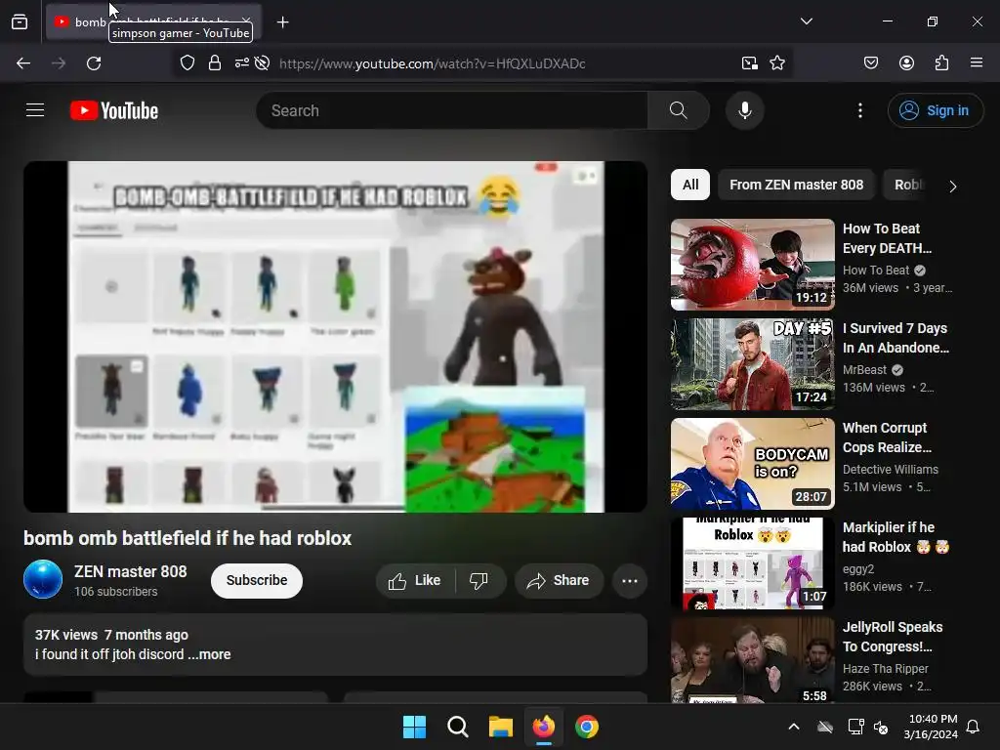Open the YouTube guide hamburger menu
This screenshot has width=1000, height=750.
click(35, 110)
